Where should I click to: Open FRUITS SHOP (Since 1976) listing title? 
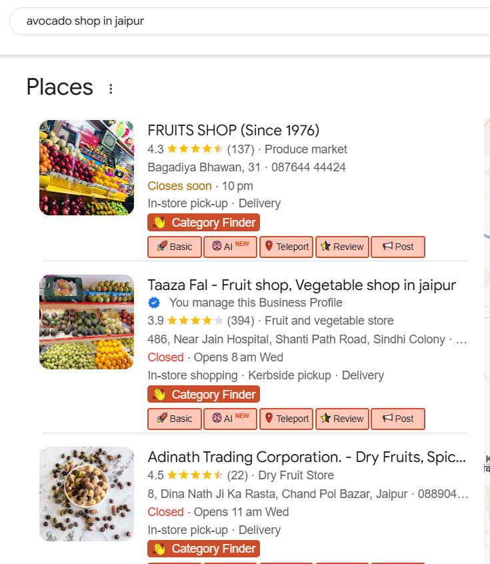point(233,130)
